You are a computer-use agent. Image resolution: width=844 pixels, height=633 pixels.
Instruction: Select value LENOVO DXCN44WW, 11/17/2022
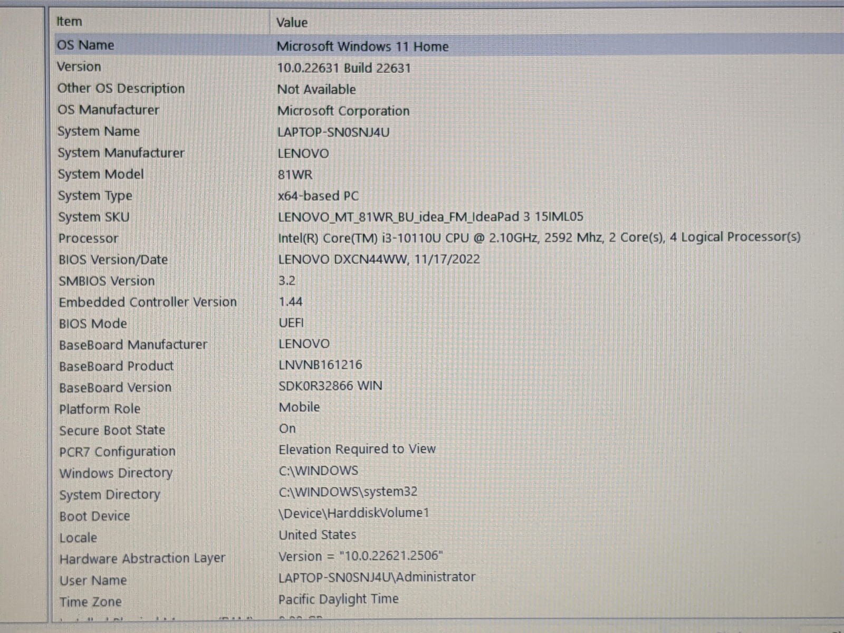point(379,259)
